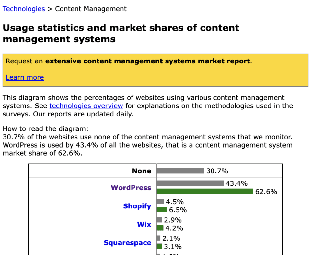
Task: Click the 3.1% Squarespace market share value
Action: pyautogui.click(x=173, y=247)
